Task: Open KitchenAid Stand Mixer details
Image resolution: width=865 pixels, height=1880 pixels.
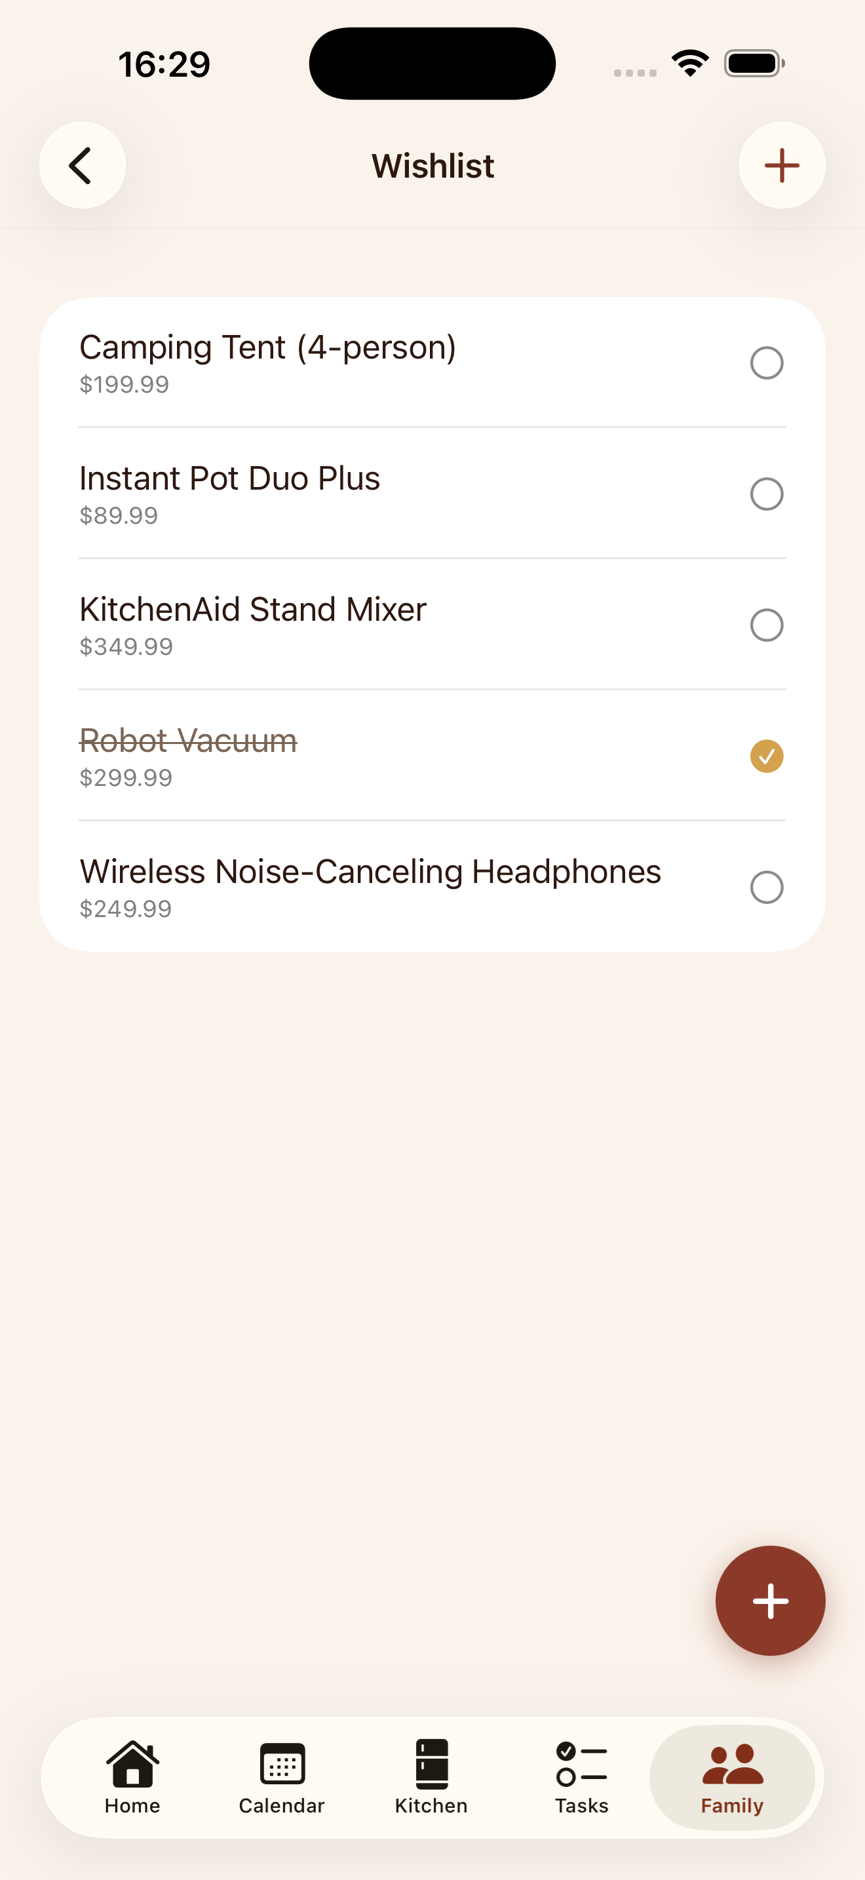Action: tap(252, 610)
